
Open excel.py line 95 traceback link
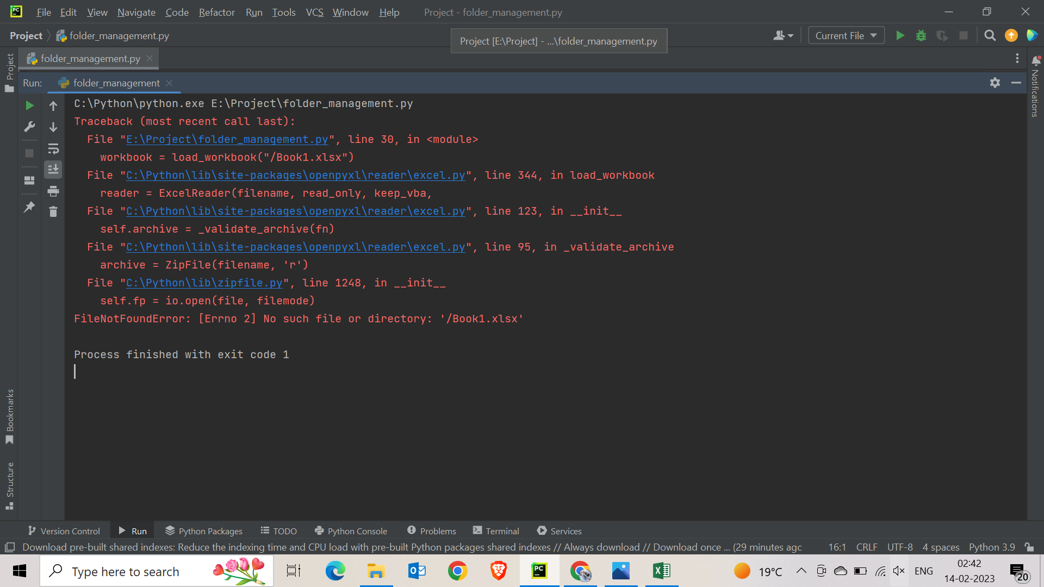click(x=296, y=247)
